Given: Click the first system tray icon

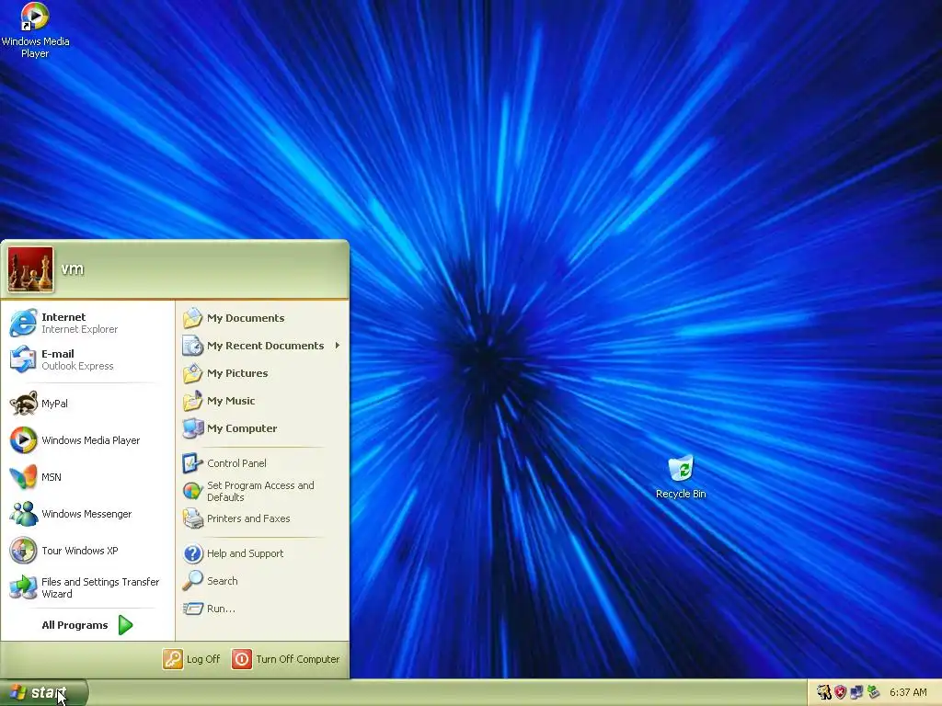Looking at the screenshot, I should (823, 693).
